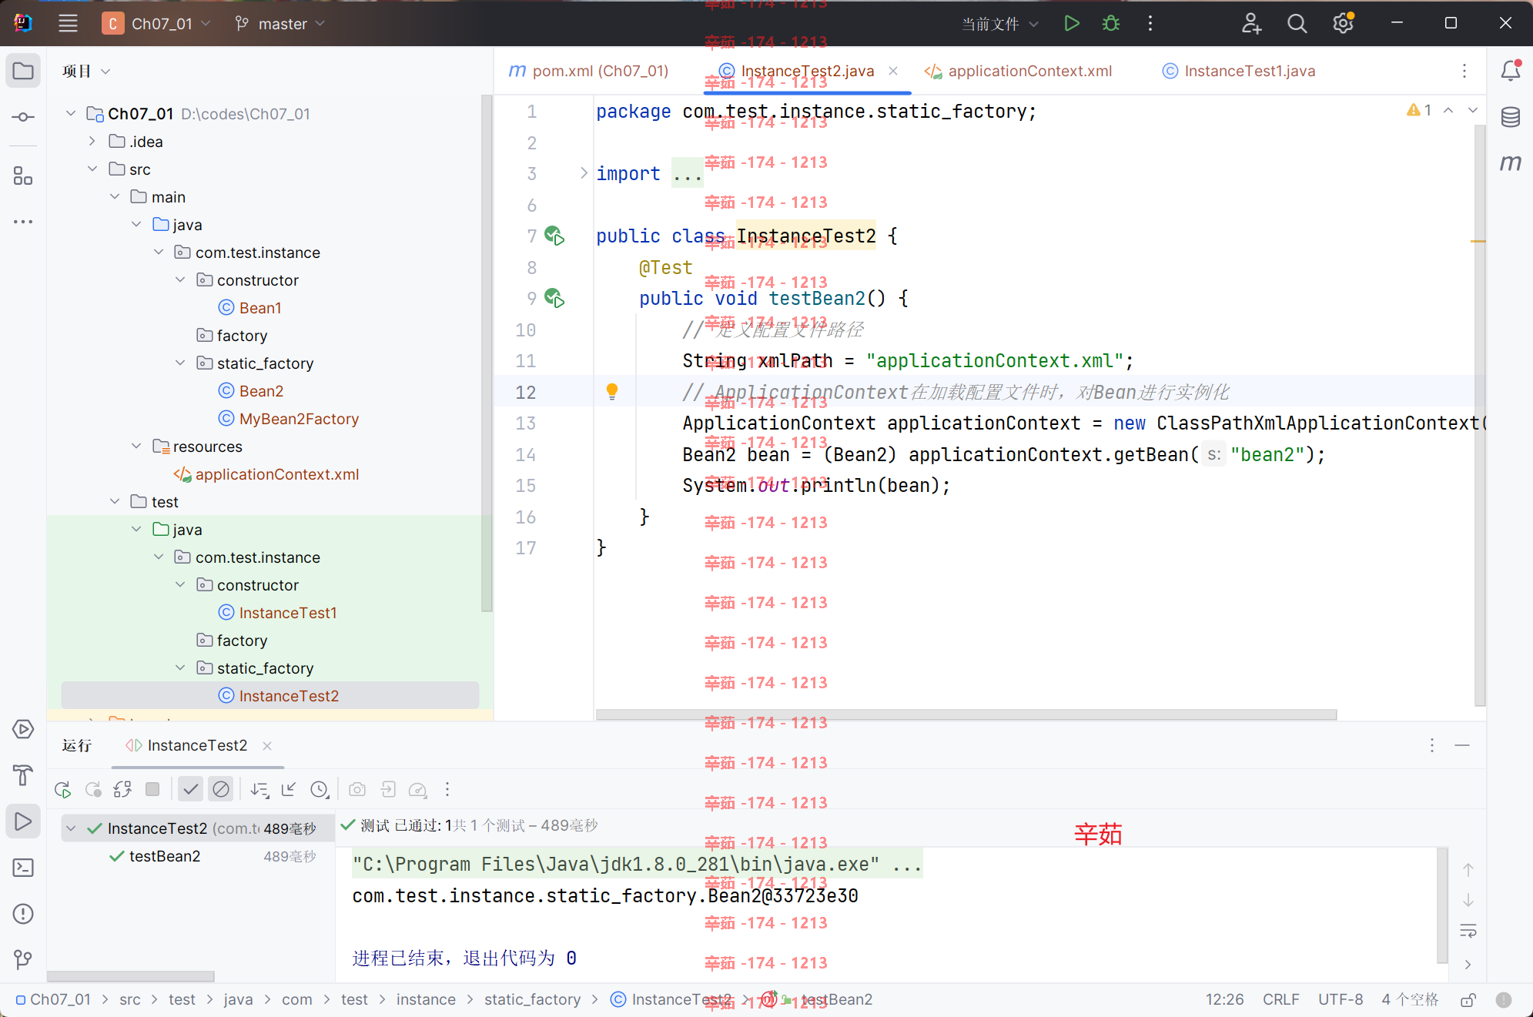Run testBean2 from gutter icon line 9
The image size is (1533, 1017).
tap(554, 298)
